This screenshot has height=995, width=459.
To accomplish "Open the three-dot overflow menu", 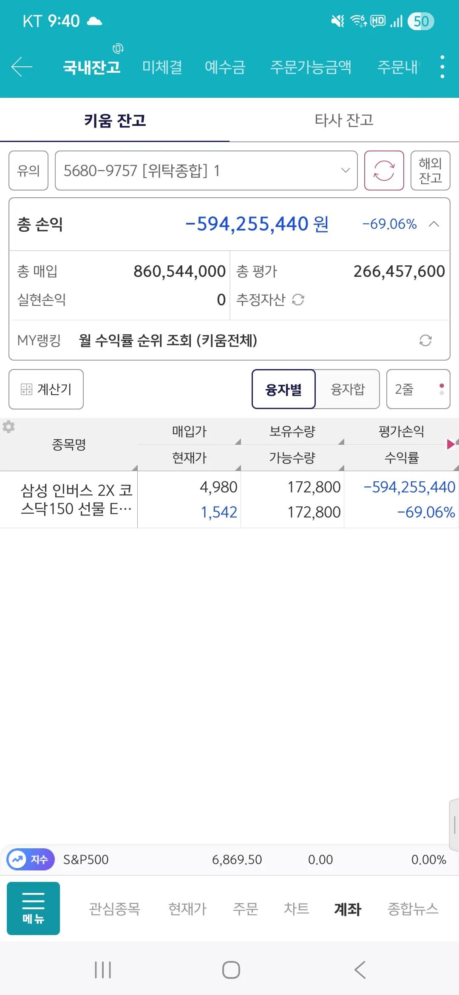I will [x=442, y=67].
